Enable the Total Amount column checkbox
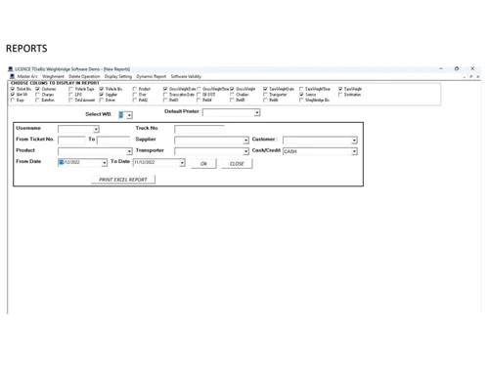 (x=70, y=100)
